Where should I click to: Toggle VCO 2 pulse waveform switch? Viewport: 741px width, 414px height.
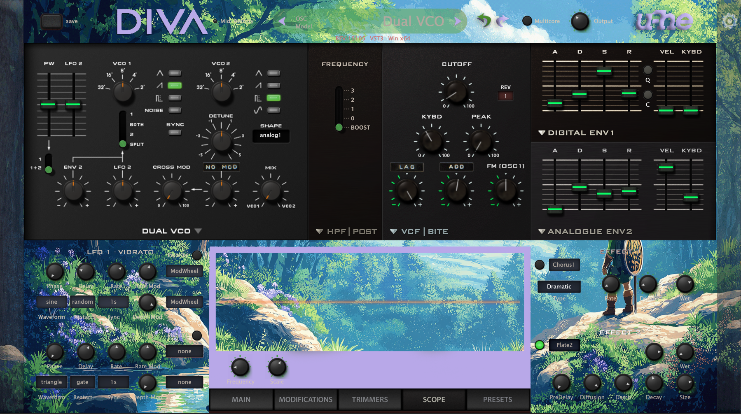(273, 98)
